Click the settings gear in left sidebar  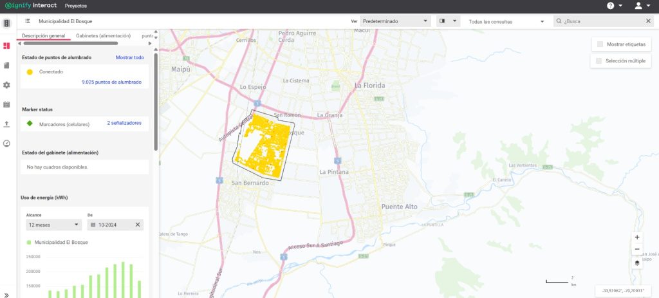(6, 85)
